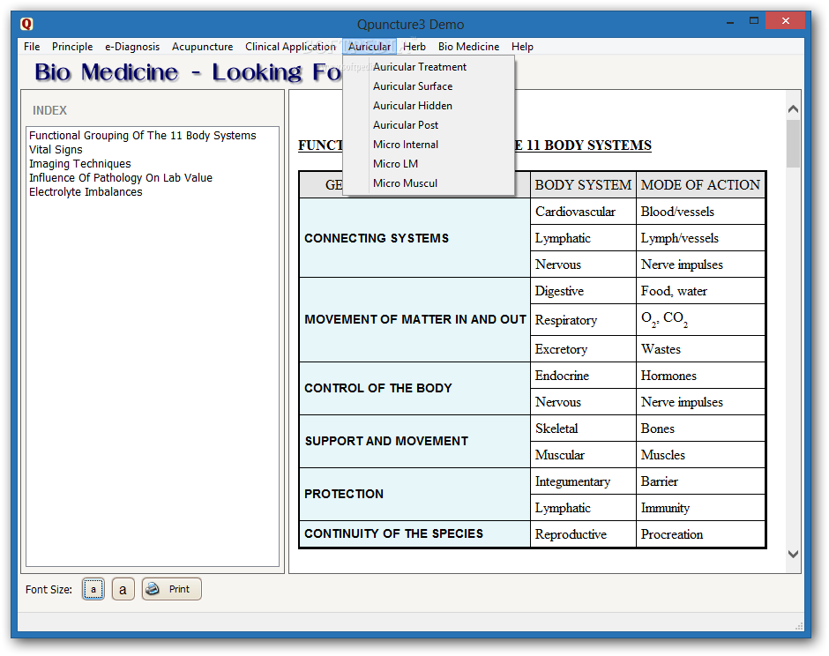Click the scroll up arrow of content pane
829x656 pixels.
793,108
